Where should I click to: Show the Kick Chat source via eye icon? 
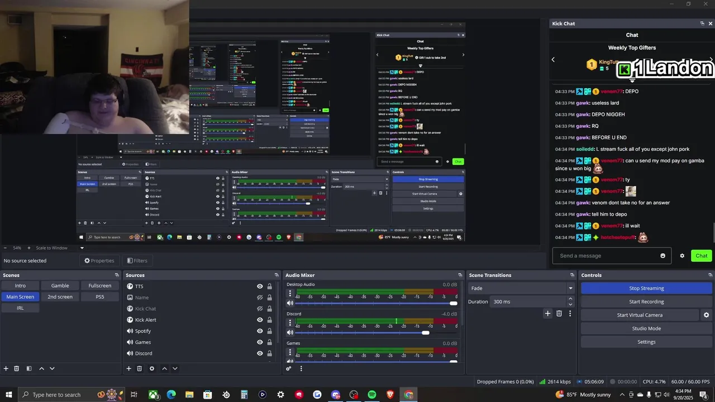coord(260,309)
